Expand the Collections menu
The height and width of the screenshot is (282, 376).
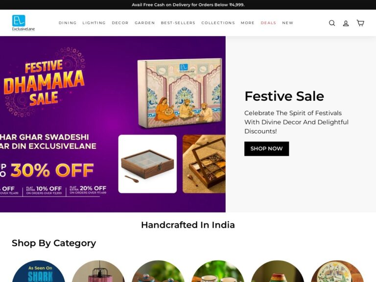[218, 23]
